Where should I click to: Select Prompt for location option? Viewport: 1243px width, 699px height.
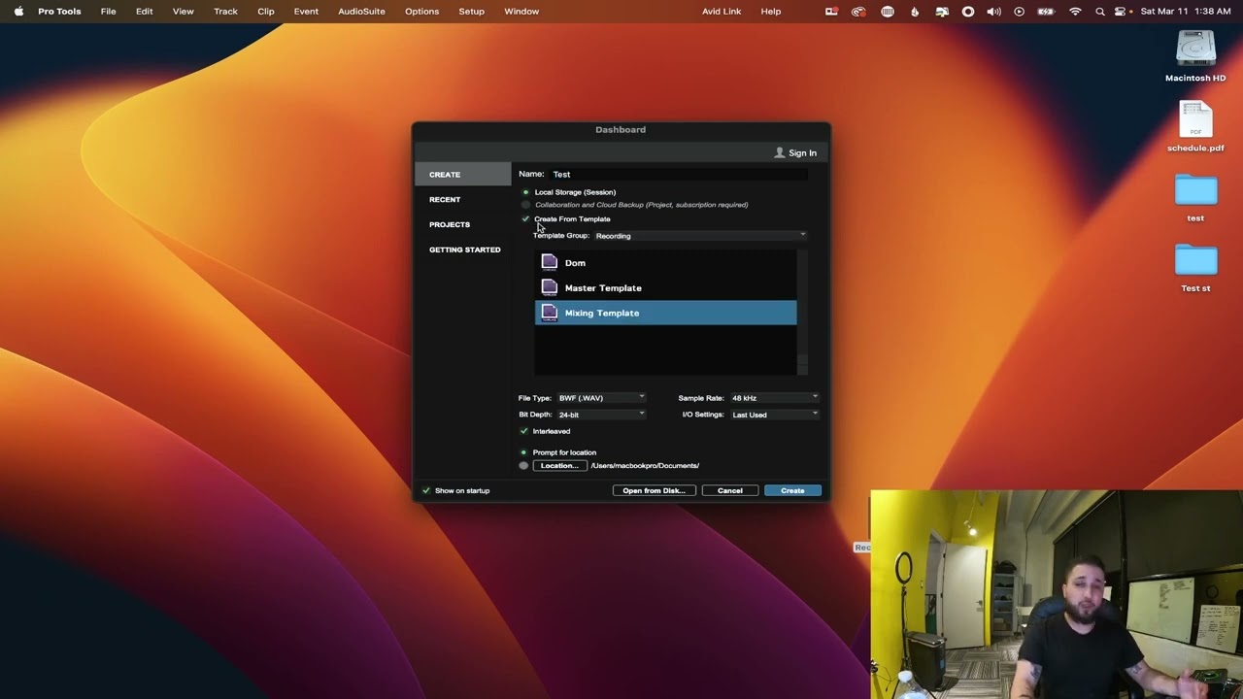pos(524,452)
